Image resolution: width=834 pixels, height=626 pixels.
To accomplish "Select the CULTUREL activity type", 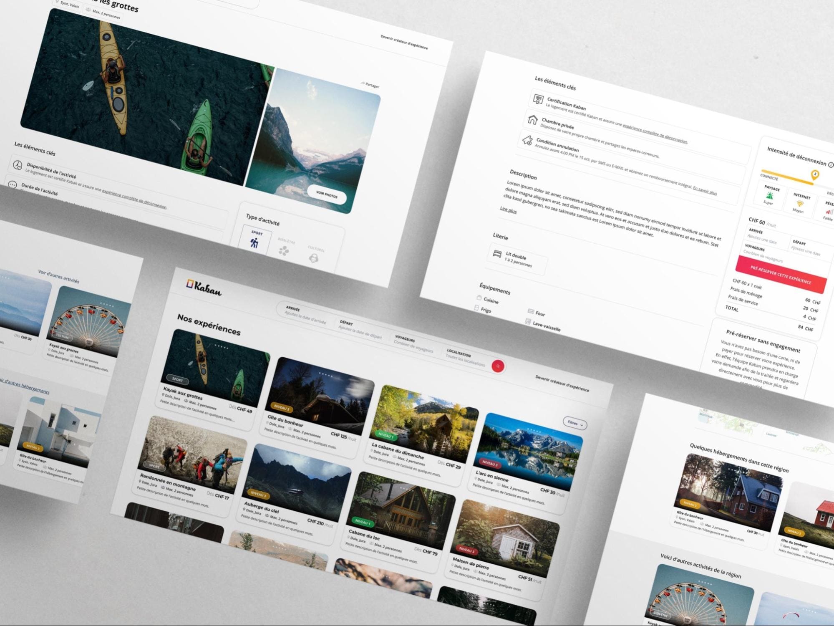I will point(315,254).
